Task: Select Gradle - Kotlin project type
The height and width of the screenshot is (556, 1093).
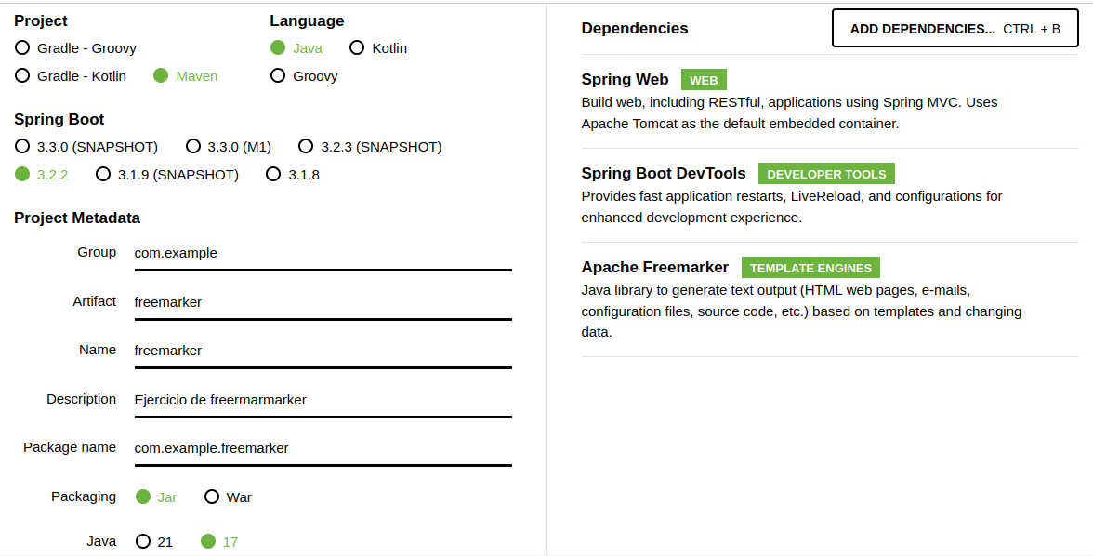Action: tap(71, 76)
